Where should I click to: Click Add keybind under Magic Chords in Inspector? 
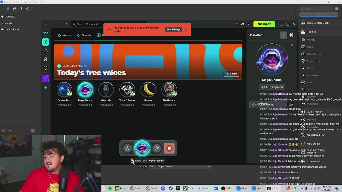coord(272,87)
